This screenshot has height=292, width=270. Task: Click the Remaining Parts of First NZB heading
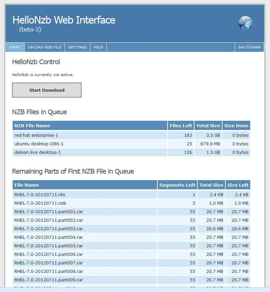[x=73, y=171]
